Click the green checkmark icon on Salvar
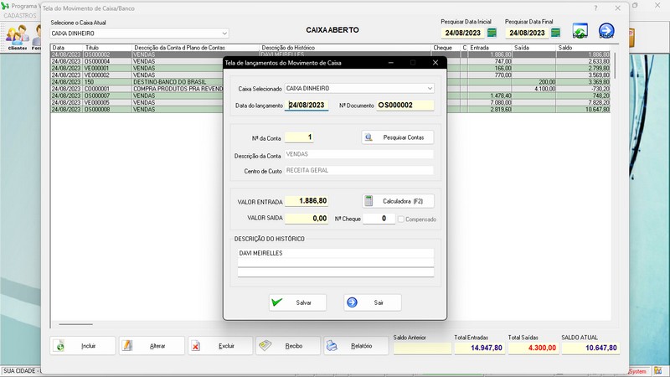This screenshot has height=377, width=670. (x=277, y=302)
